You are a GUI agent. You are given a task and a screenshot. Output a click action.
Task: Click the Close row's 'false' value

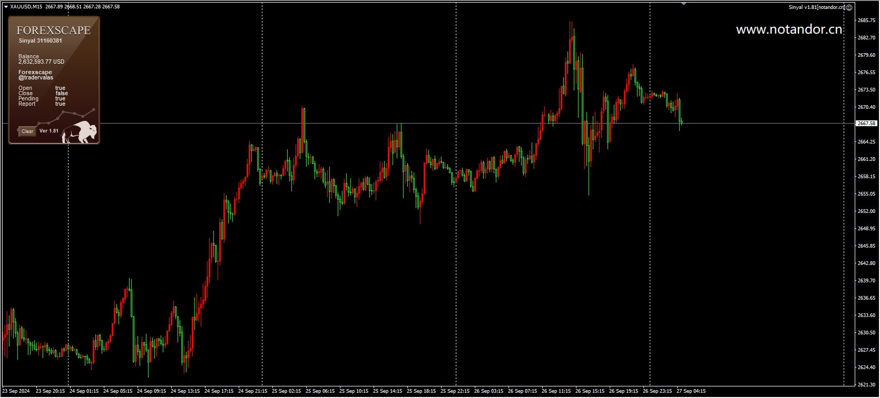(62, 94)
